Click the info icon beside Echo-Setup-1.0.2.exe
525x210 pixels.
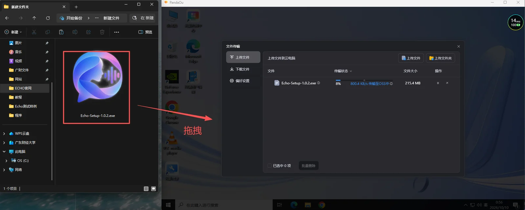pos(318,83)
